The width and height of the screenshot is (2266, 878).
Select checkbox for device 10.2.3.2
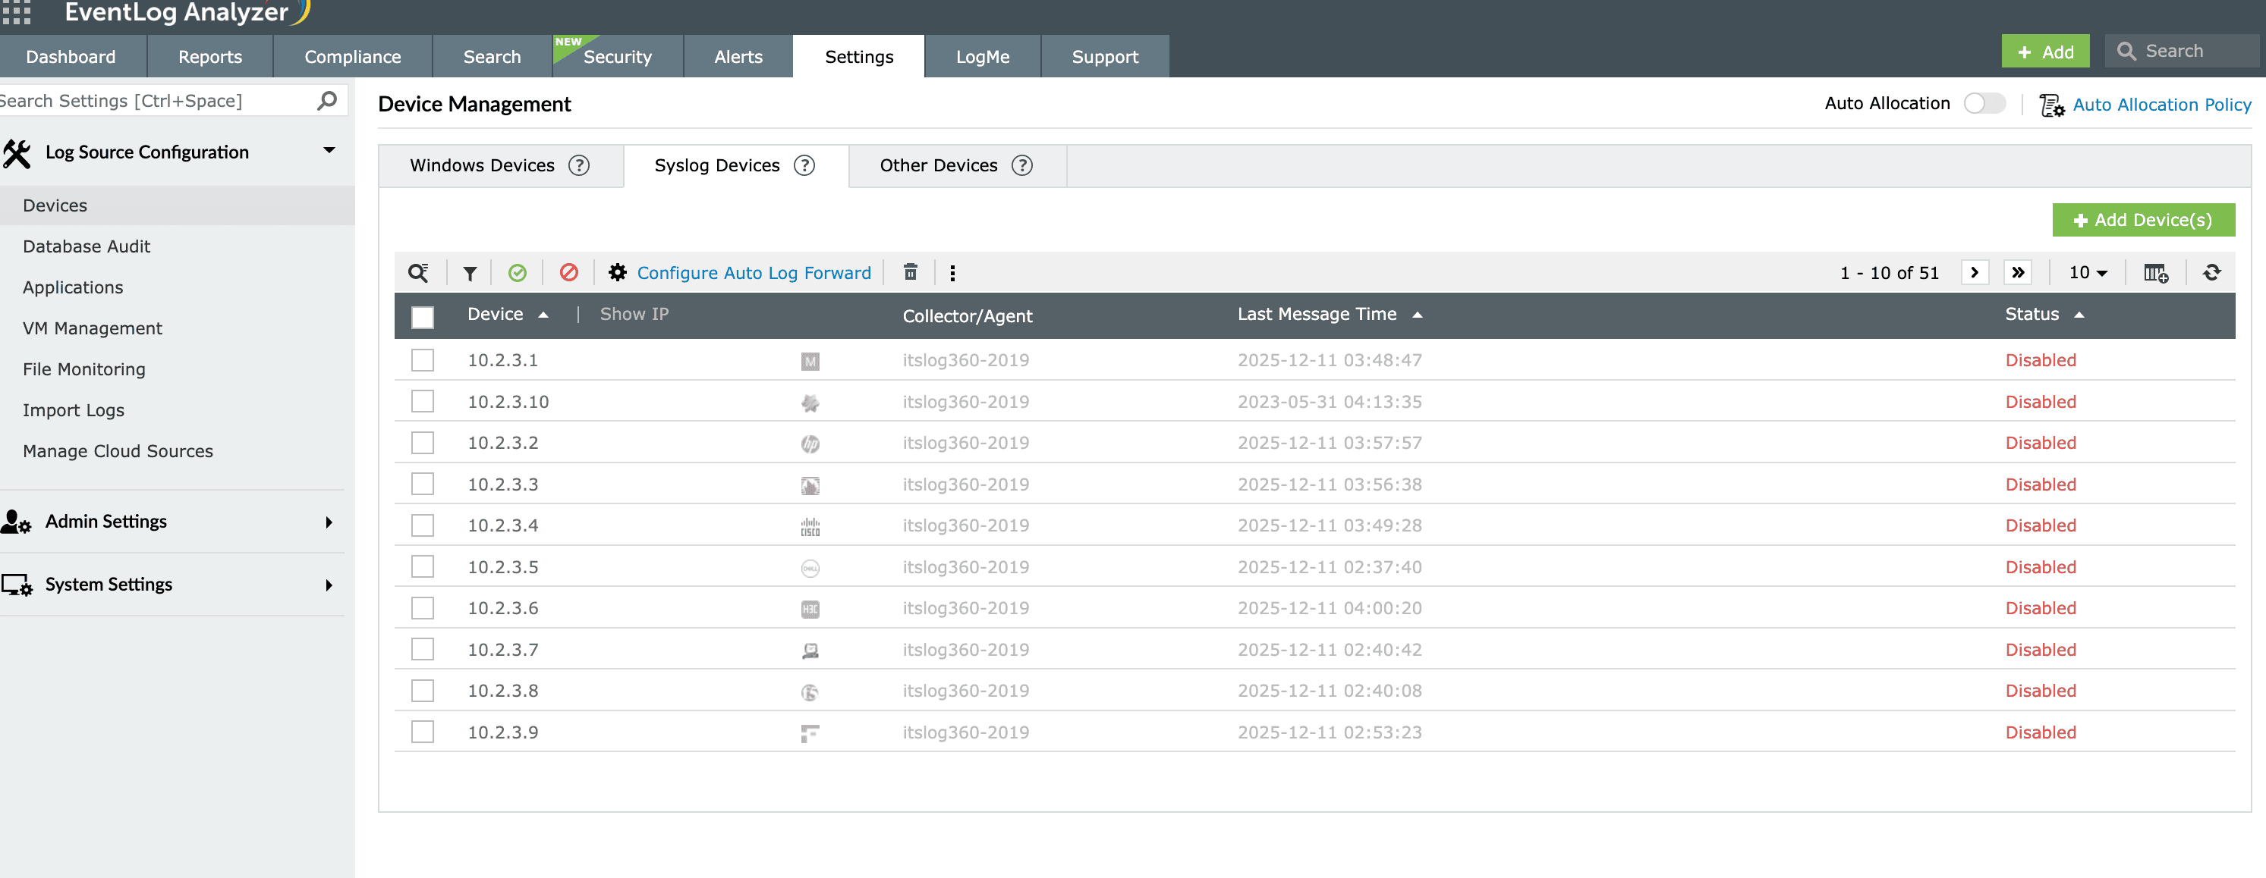422,442
